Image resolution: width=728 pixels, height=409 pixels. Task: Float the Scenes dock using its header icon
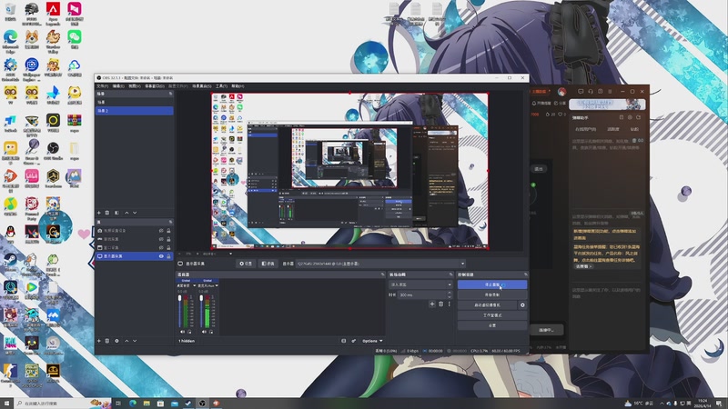[170, 94]
